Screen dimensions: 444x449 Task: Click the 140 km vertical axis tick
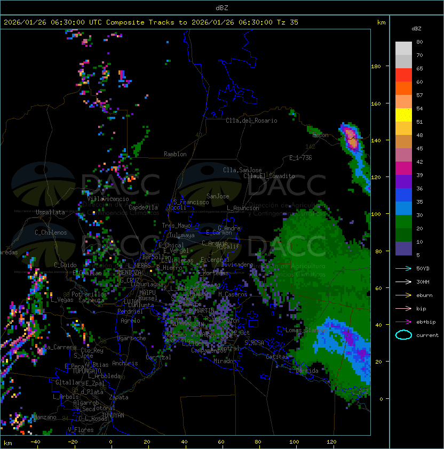tap(376, 140)
